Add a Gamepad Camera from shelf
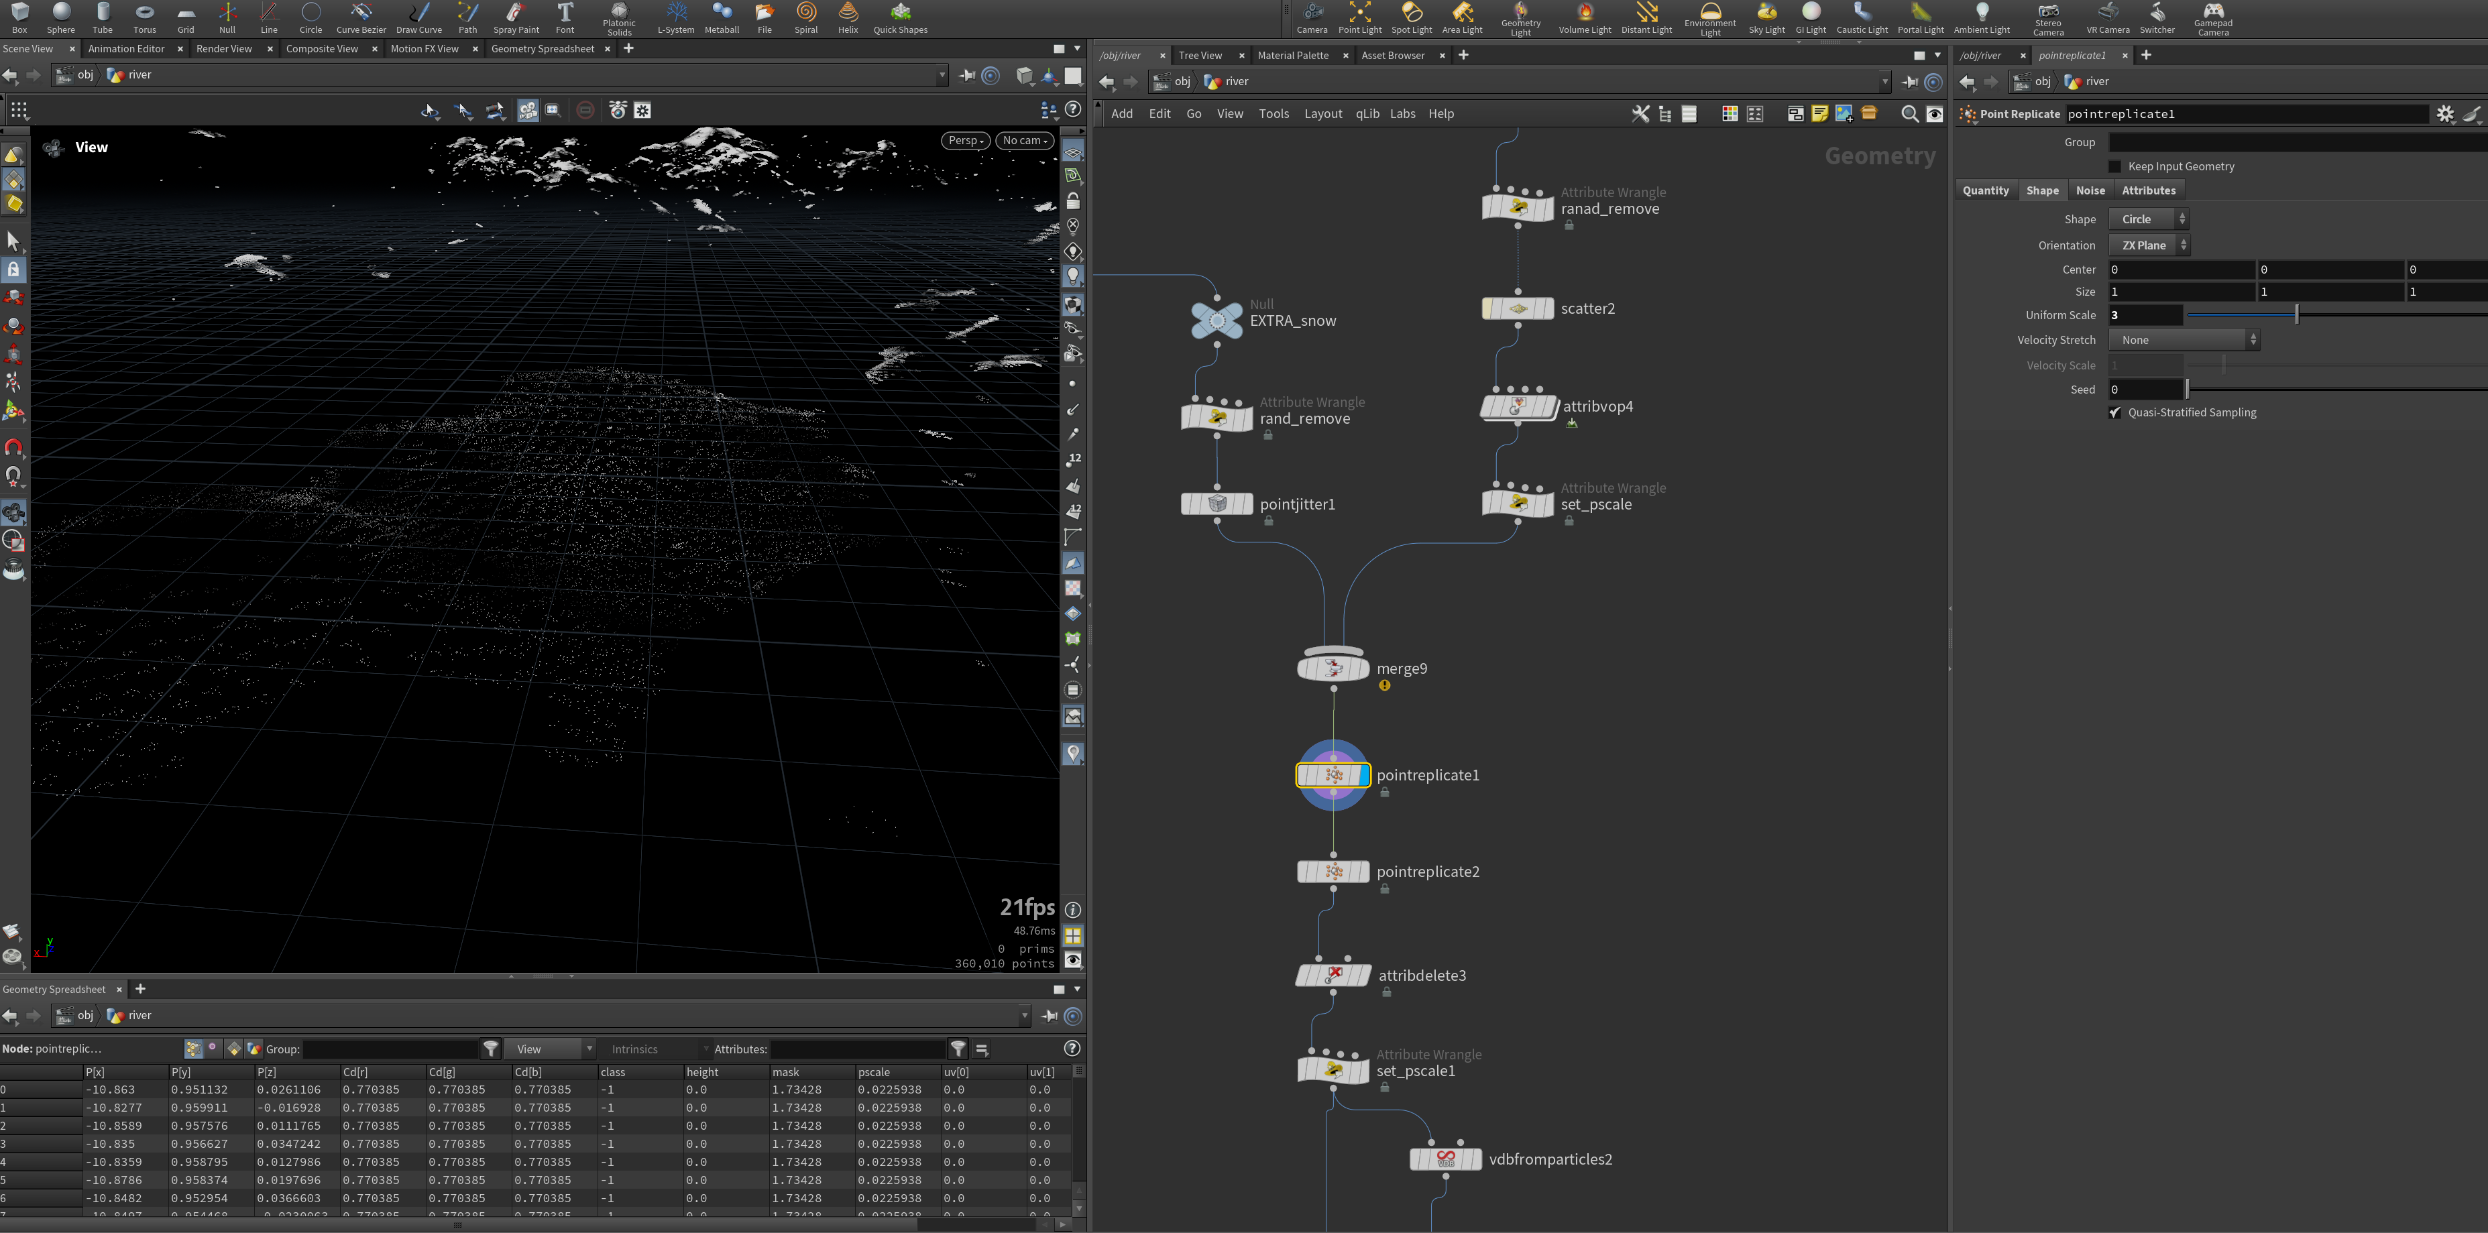2488x1233 pixels. tap(2213, 19)
